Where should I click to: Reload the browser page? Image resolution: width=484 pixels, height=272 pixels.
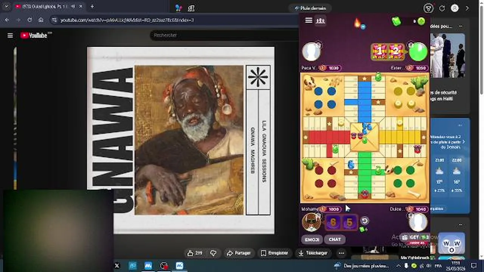coord(29,20)
